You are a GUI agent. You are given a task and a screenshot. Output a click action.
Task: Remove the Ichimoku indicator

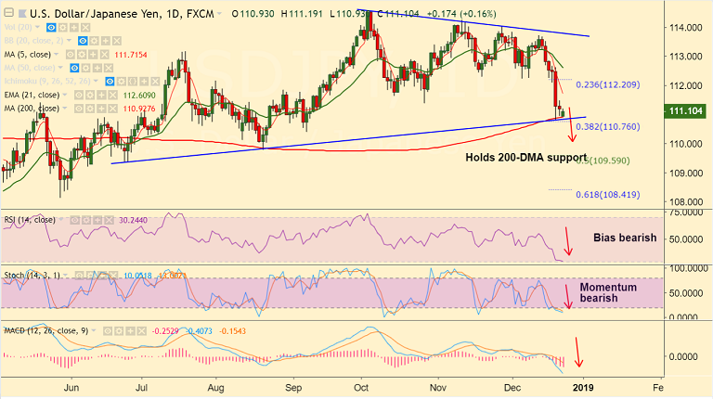[155, 82]
